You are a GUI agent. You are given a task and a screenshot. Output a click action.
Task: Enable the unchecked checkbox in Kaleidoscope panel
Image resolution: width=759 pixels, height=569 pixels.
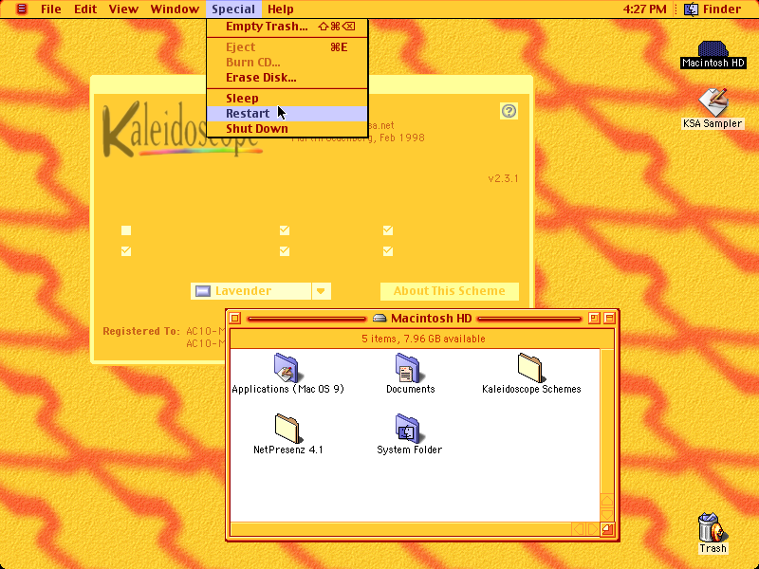(126, 230)
